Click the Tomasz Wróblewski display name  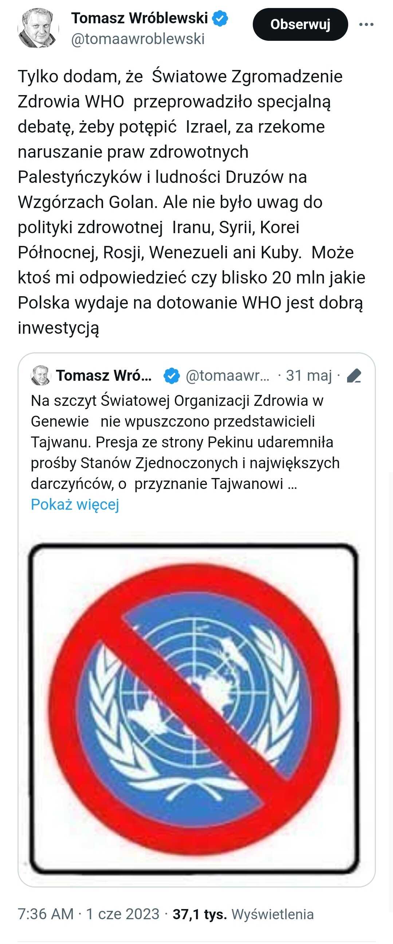[139, 18]
